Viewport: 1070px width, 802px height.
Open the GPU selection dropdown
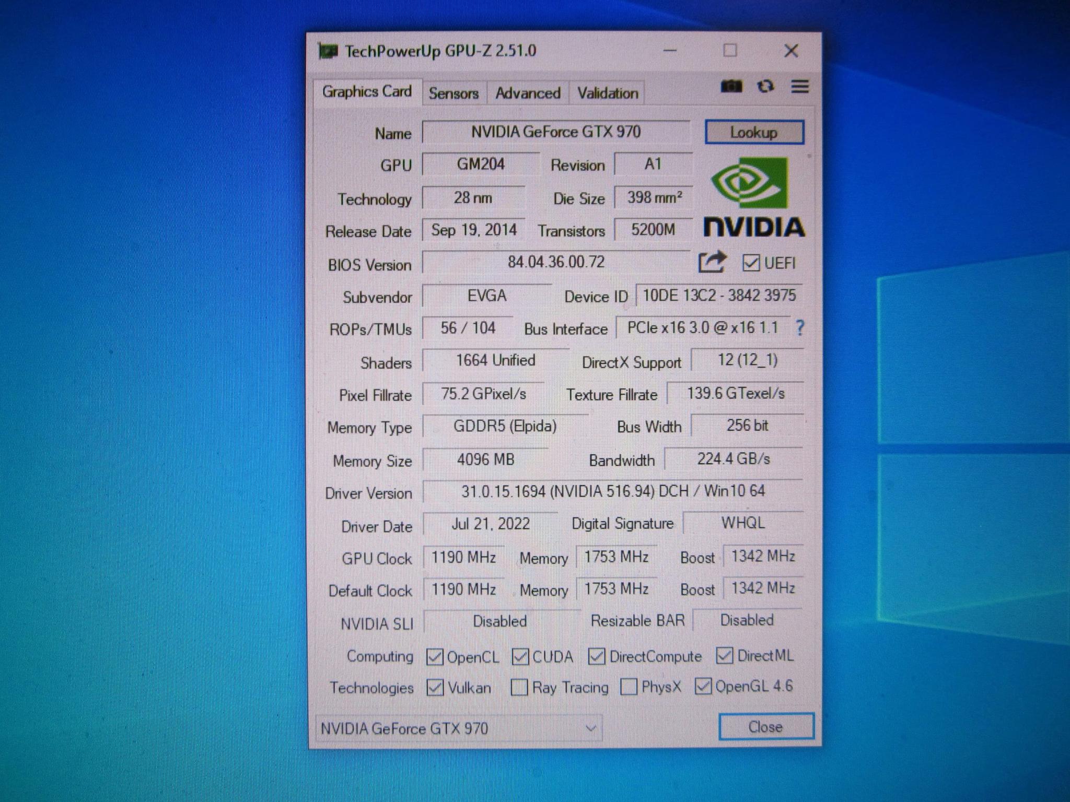coord(459,728)
